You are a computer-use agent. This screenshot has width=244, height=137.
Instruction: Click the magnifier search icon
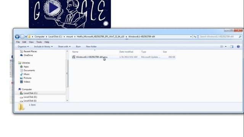240,37
